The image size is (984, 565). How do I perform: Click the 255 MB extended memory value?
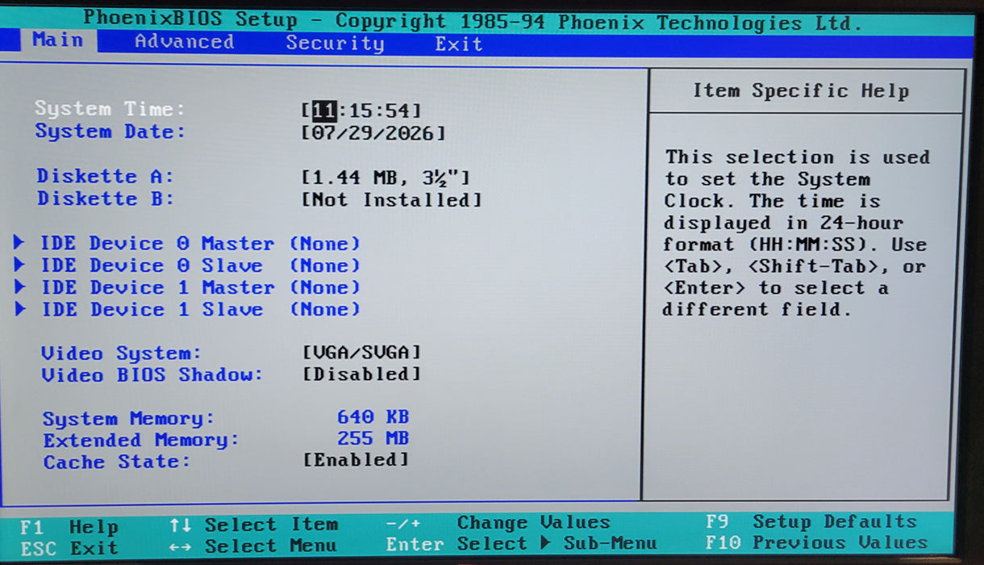(x=373, y=438)
